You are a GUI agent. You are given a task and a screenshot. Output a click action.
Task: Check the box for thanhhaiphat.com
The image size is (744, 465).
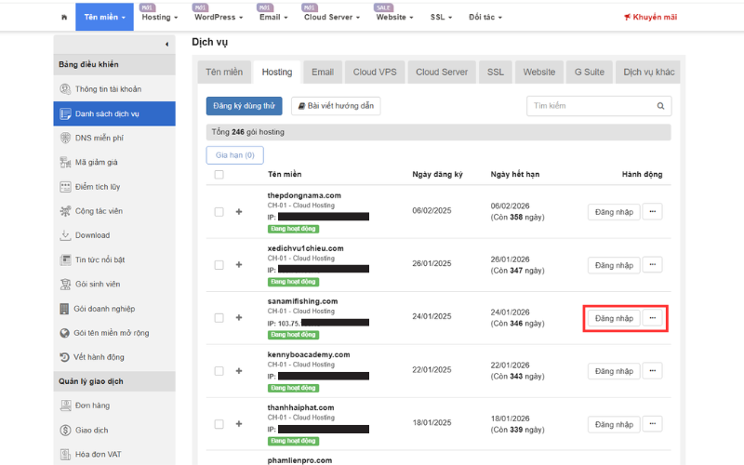[x=219, y=424]
